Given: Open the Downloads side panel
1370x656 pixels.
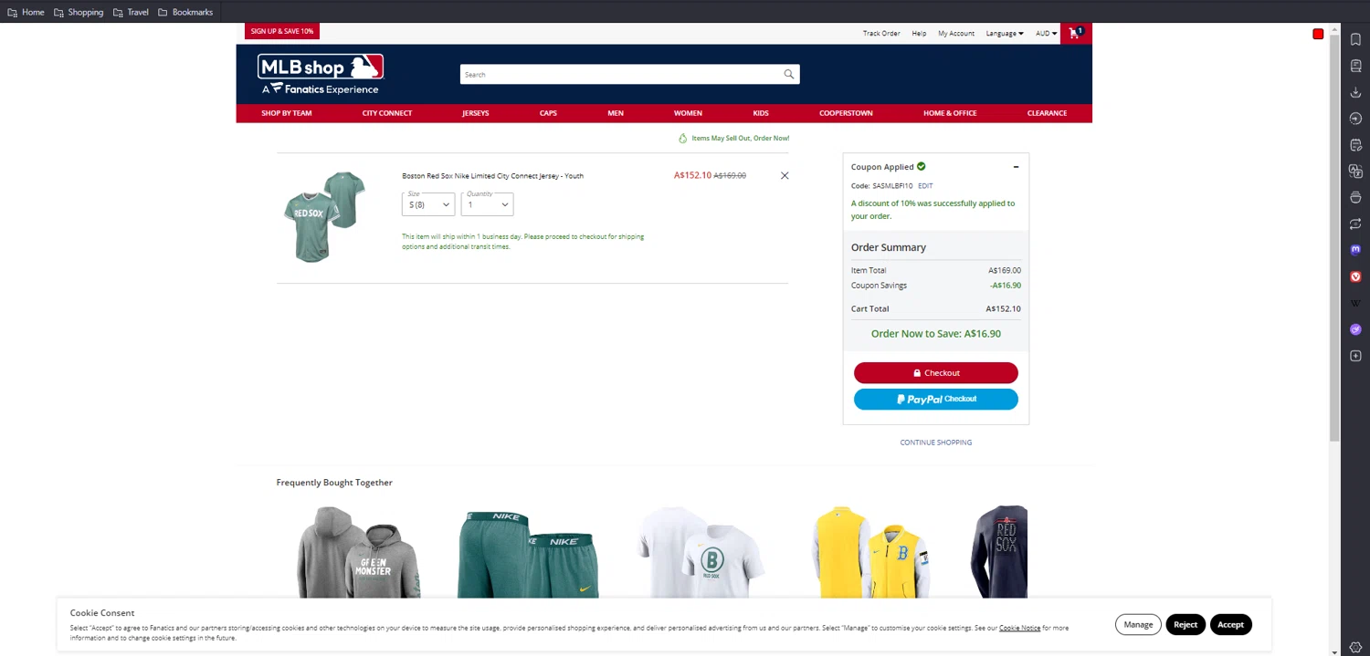Looking at the screenshot, I should click(x=1355, y=92).
